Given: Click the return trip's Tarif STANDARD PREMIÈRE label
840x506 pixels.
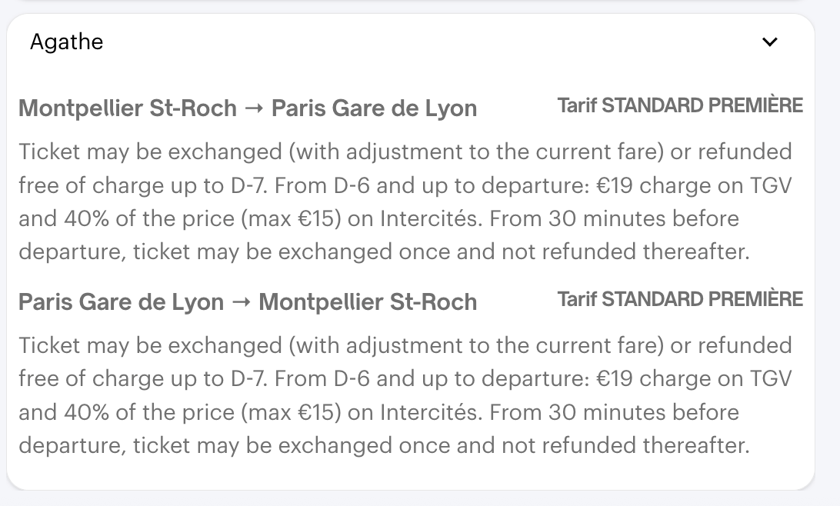Looking at the screenshot, I should point(680,300).
